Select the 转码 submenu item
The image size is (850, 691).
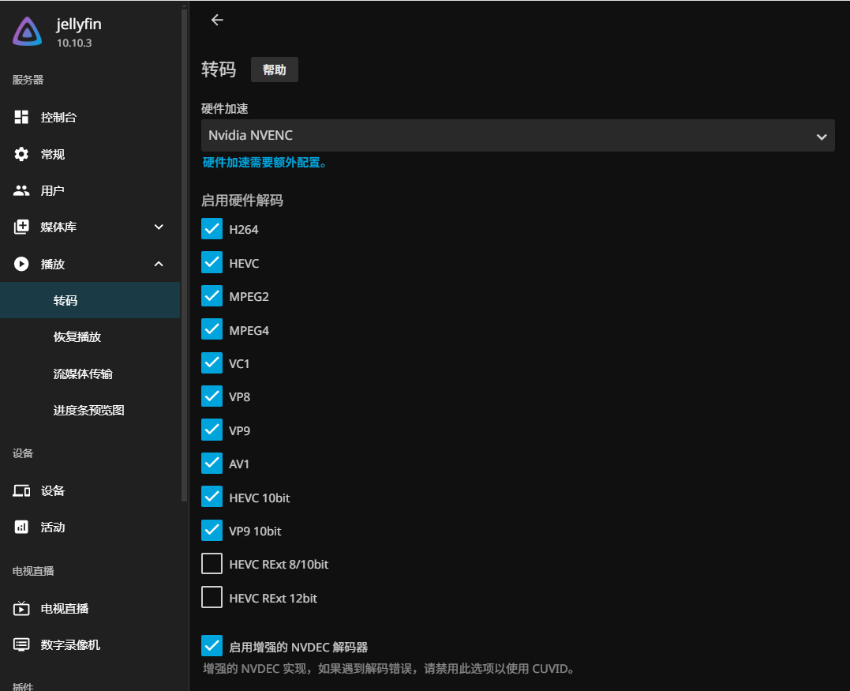pyautogui.click(x=90, y=300)
